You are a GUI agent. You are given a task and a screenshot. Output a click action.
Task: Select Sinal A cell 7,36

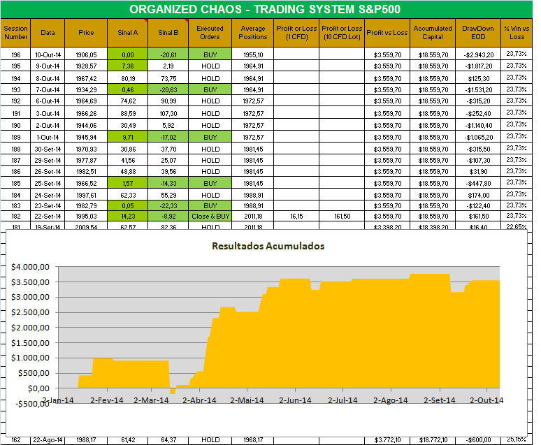(128, 66)
